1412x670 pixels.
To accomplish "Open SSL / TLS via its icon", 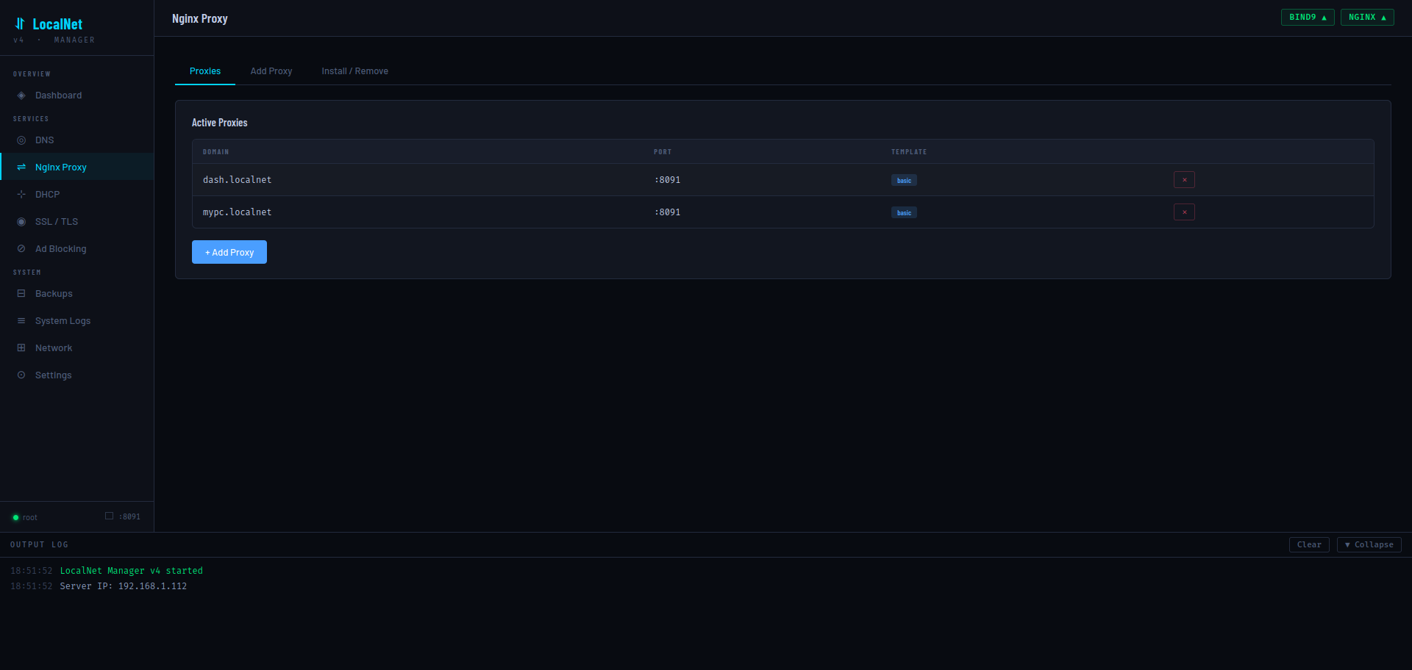I will click(x=21, y=222).
